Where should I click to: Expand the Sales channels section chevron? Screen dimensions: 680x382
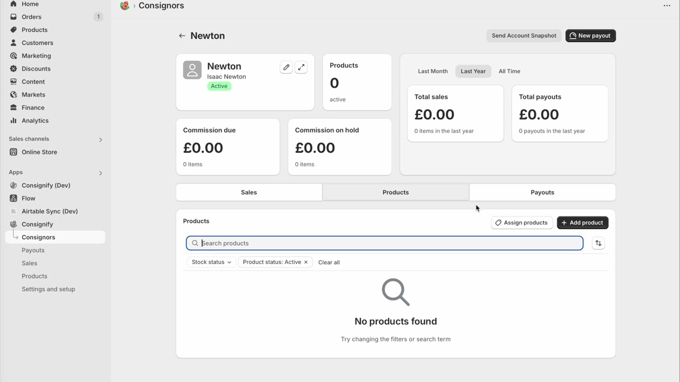click(100, 140)
